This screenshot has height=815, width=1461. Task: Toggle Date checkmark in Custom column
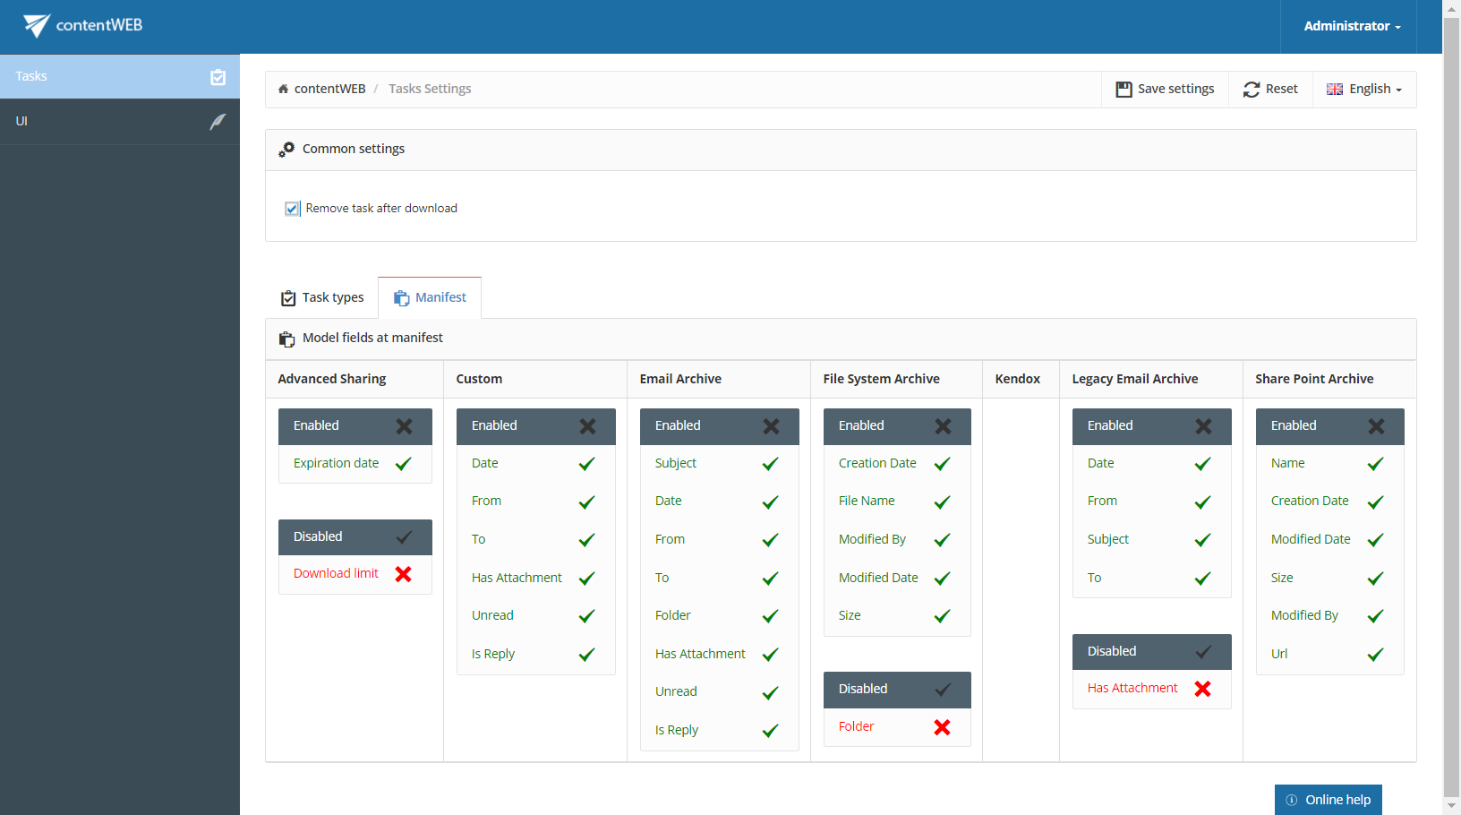point(587,464)
